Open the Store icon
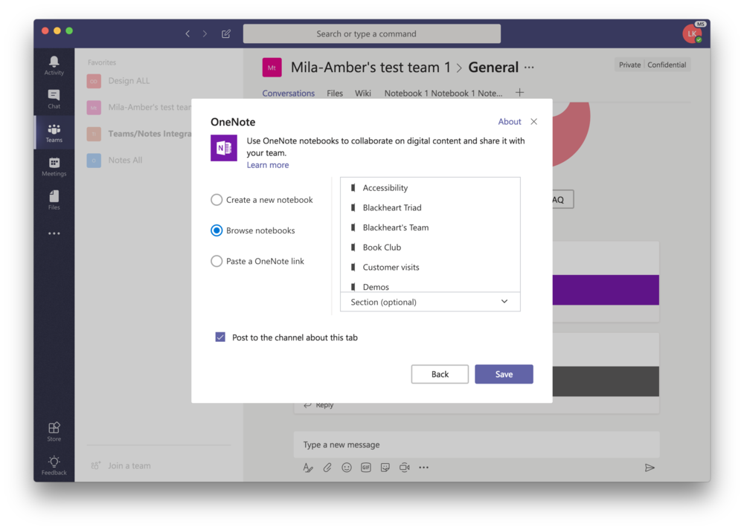744x530 pixels. 54,431
